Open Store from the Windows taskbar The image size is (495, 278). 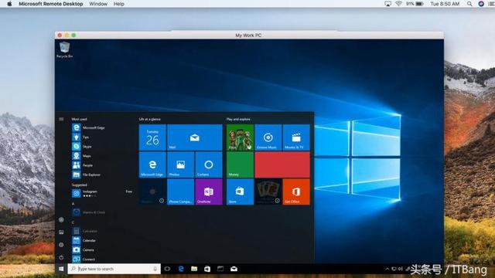pyautogui.click(x=207, y=269)
